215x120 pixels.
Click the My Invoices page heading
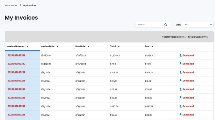(x=21, y=18)
